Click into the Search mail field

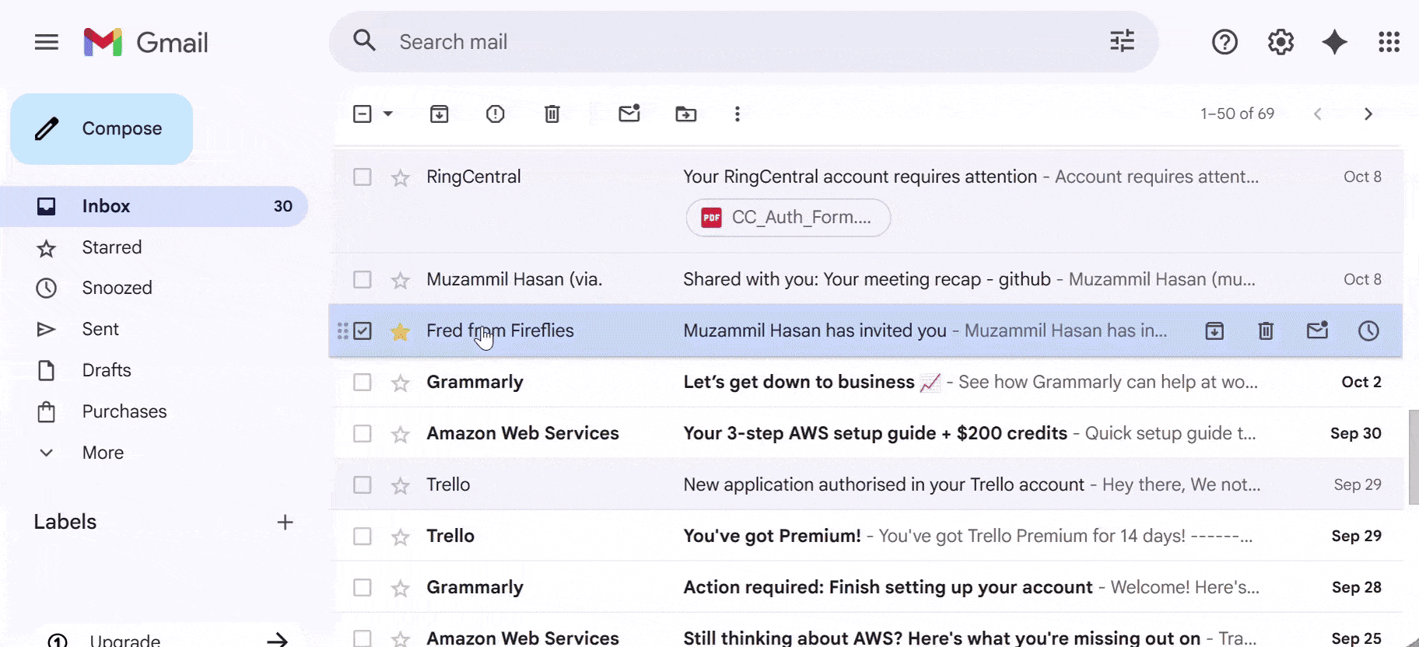click(x=700, y=42)
